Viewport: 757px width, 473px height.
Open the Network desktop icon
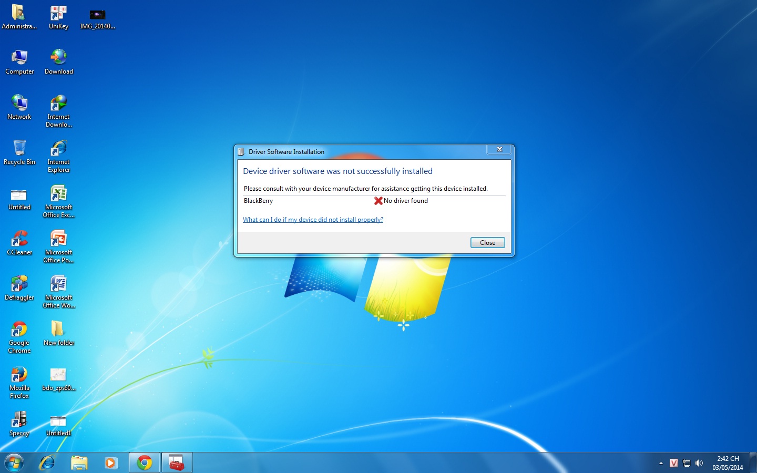coord(19,108)
